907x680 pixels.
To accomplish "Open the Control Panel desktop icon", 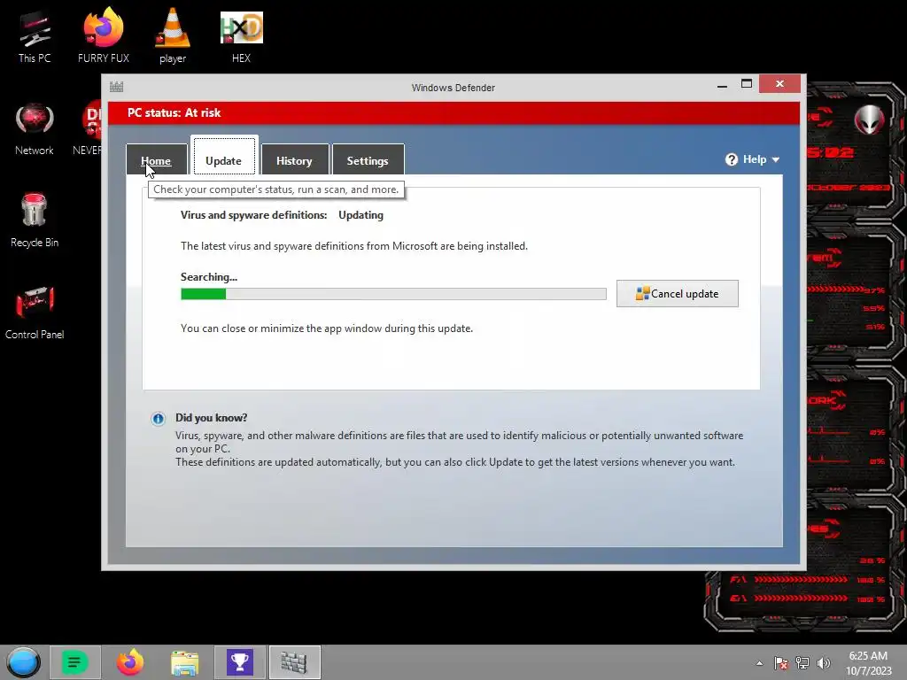I will pyautogui.click(x=35, y=313).
